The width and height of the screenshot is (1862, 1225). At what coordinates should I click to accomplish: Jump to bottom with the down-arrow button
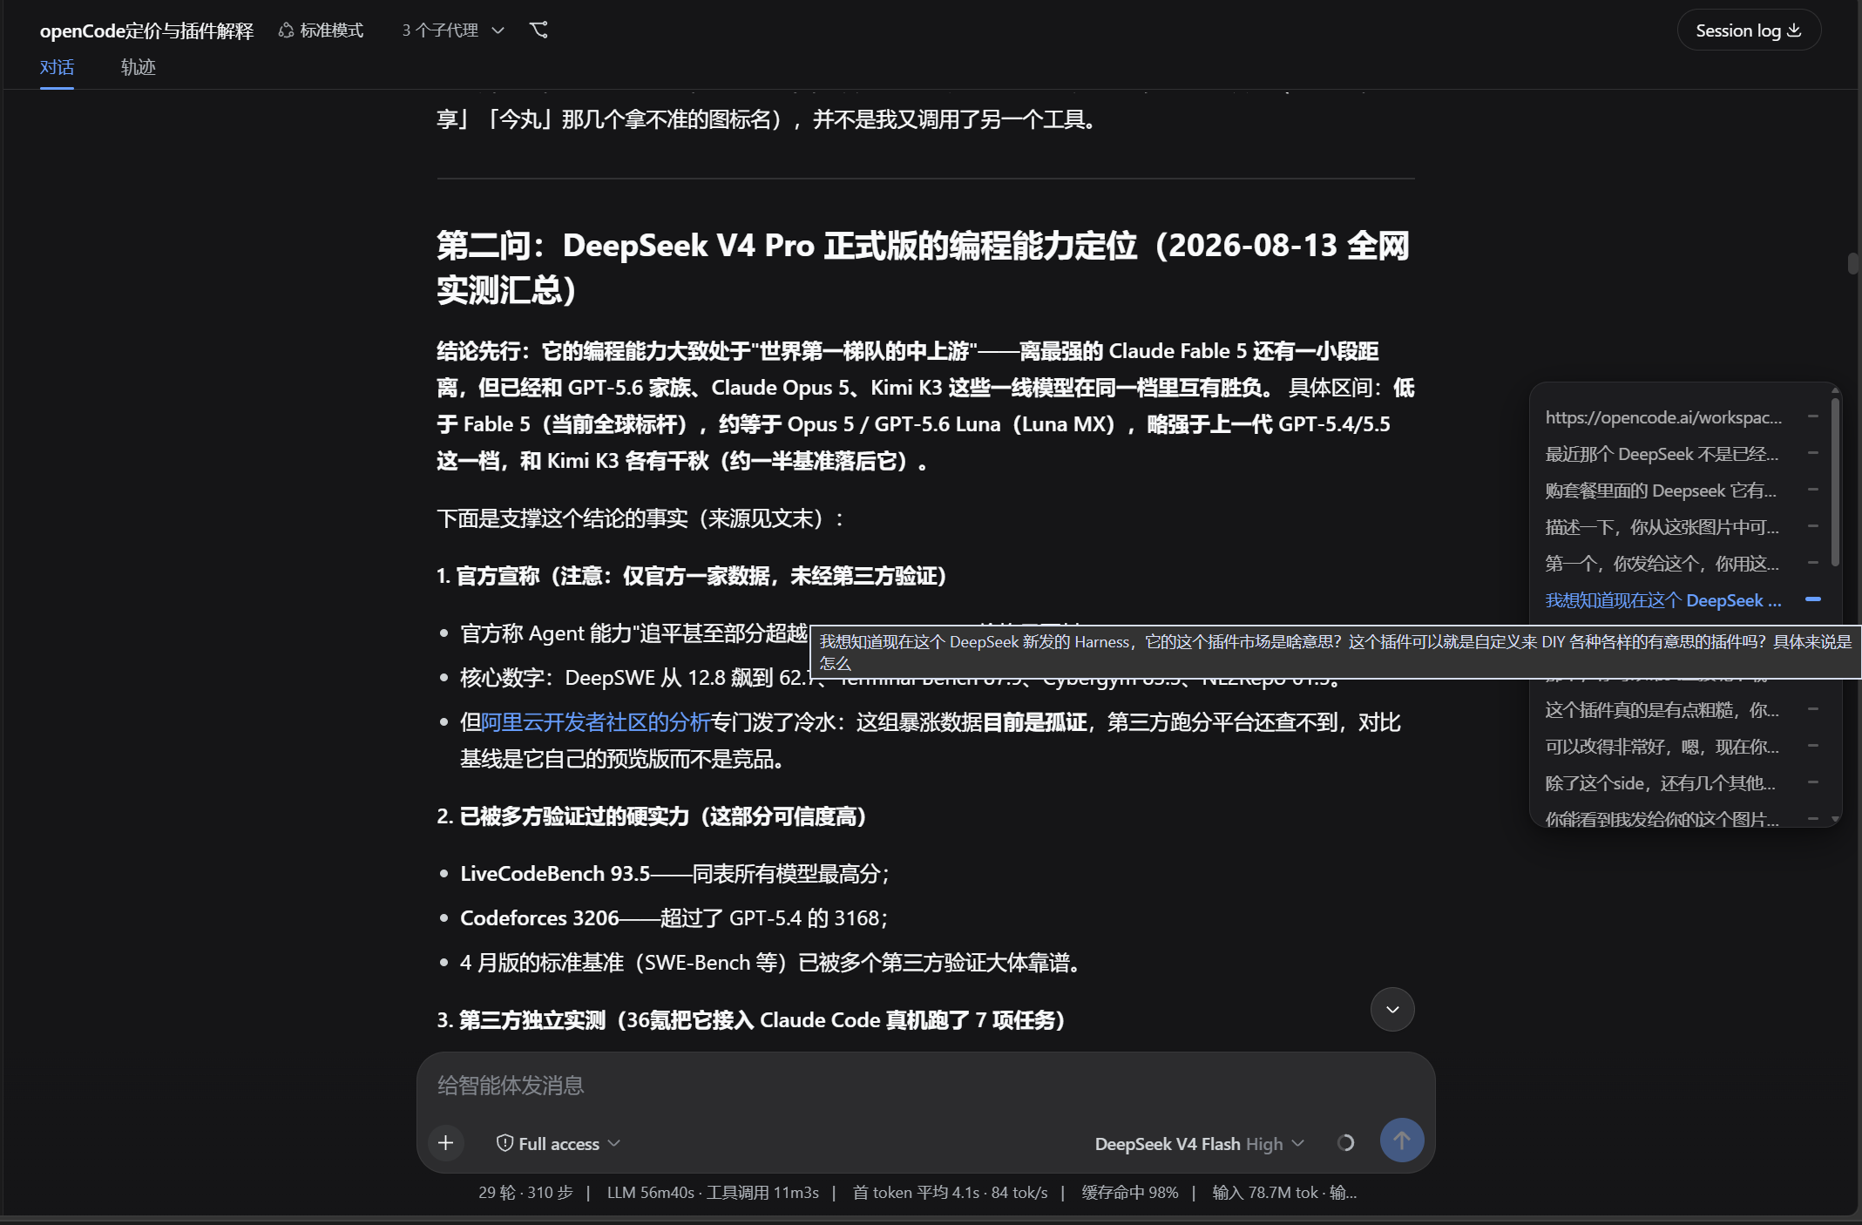pyautogui.click(x=1392, y=1009)
